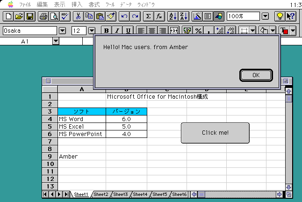The height and width of the screenshot is (202, 302).
Task: Launch the ChartWizard icon
Action: 197,16
